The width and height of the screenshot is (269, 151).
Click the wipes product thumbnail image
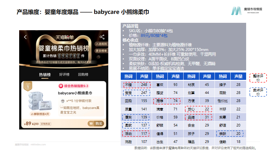[x=40, y=101]
